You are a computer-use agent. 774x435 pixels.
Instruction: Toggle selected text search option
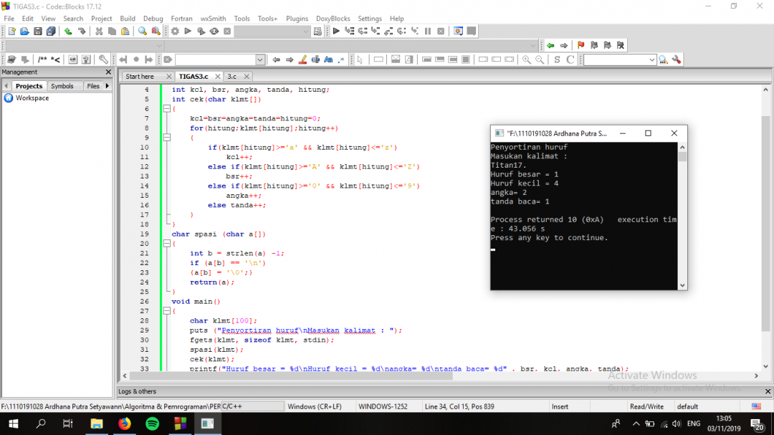coord(316,59)
